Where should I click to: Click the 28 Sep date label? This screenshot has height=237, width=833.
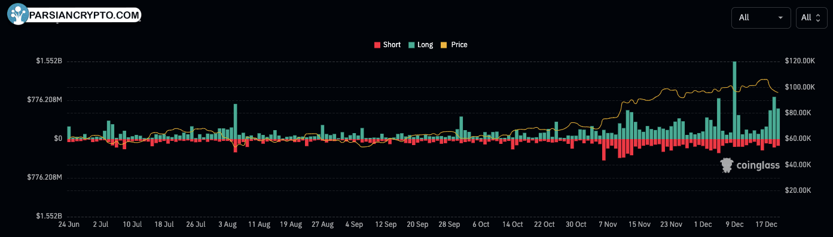(449, 224)
